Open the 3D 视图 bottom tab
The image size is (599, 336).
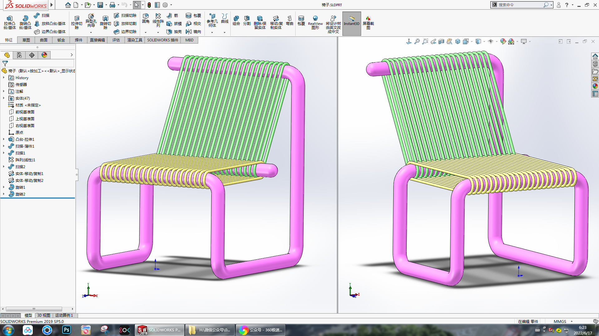(44, 315)
